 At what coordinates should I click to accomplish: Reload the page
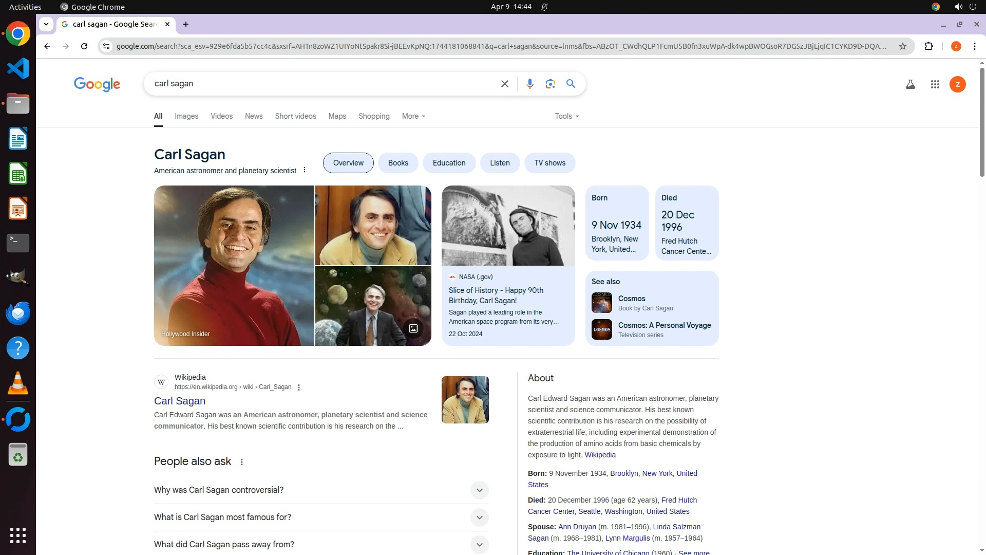84,46
